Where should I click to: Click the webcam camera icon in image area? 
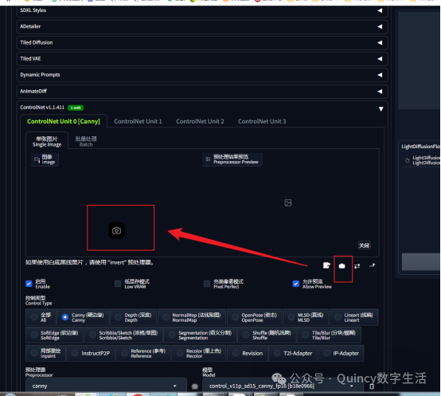(x=117, y=230)
